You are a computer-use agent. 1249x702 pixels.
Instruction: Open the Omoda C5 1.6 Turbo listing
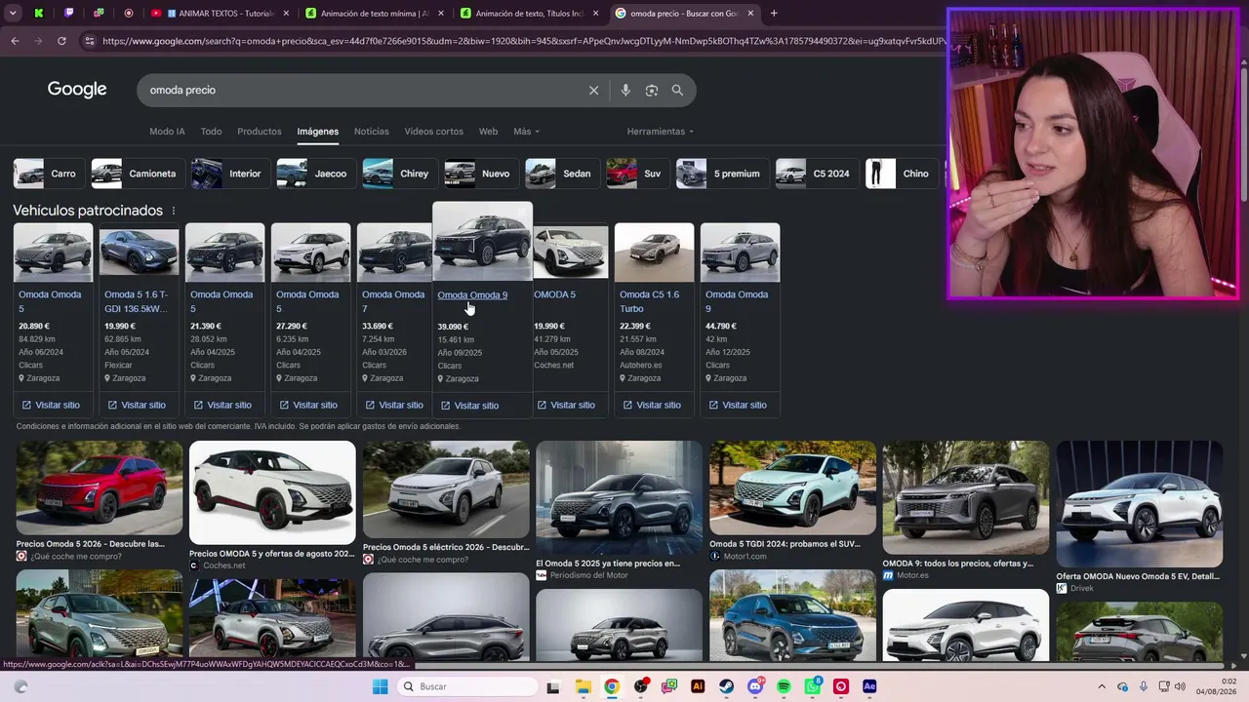650,301
